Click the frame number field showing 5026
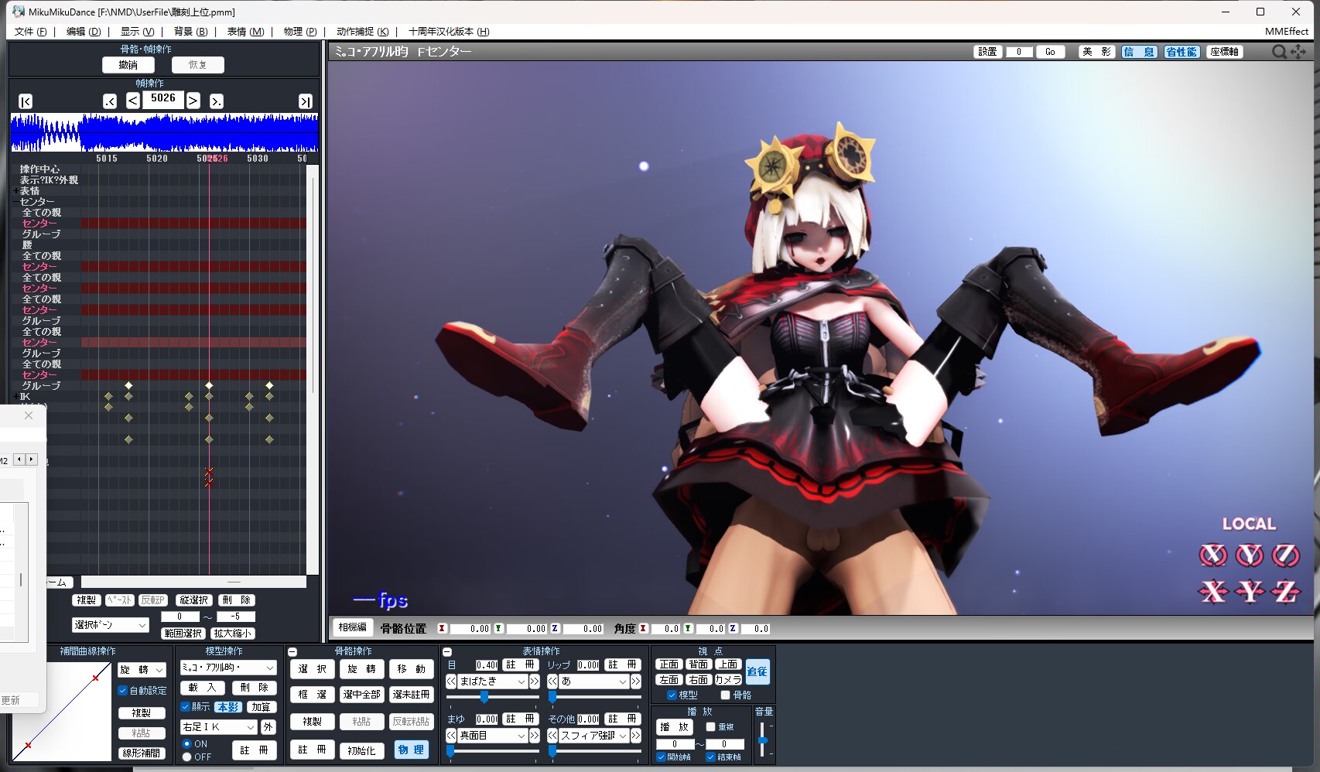Screen dimensions: 1320x772 [x=163, y=99]
